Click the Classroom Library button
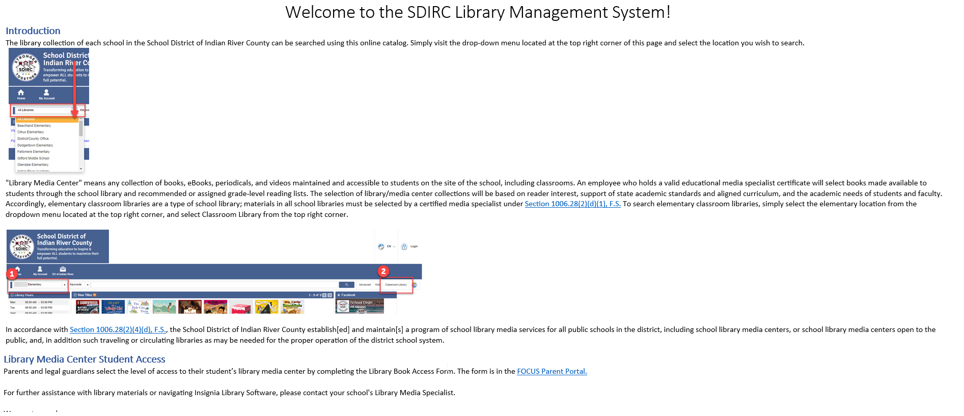 [396, 285]
